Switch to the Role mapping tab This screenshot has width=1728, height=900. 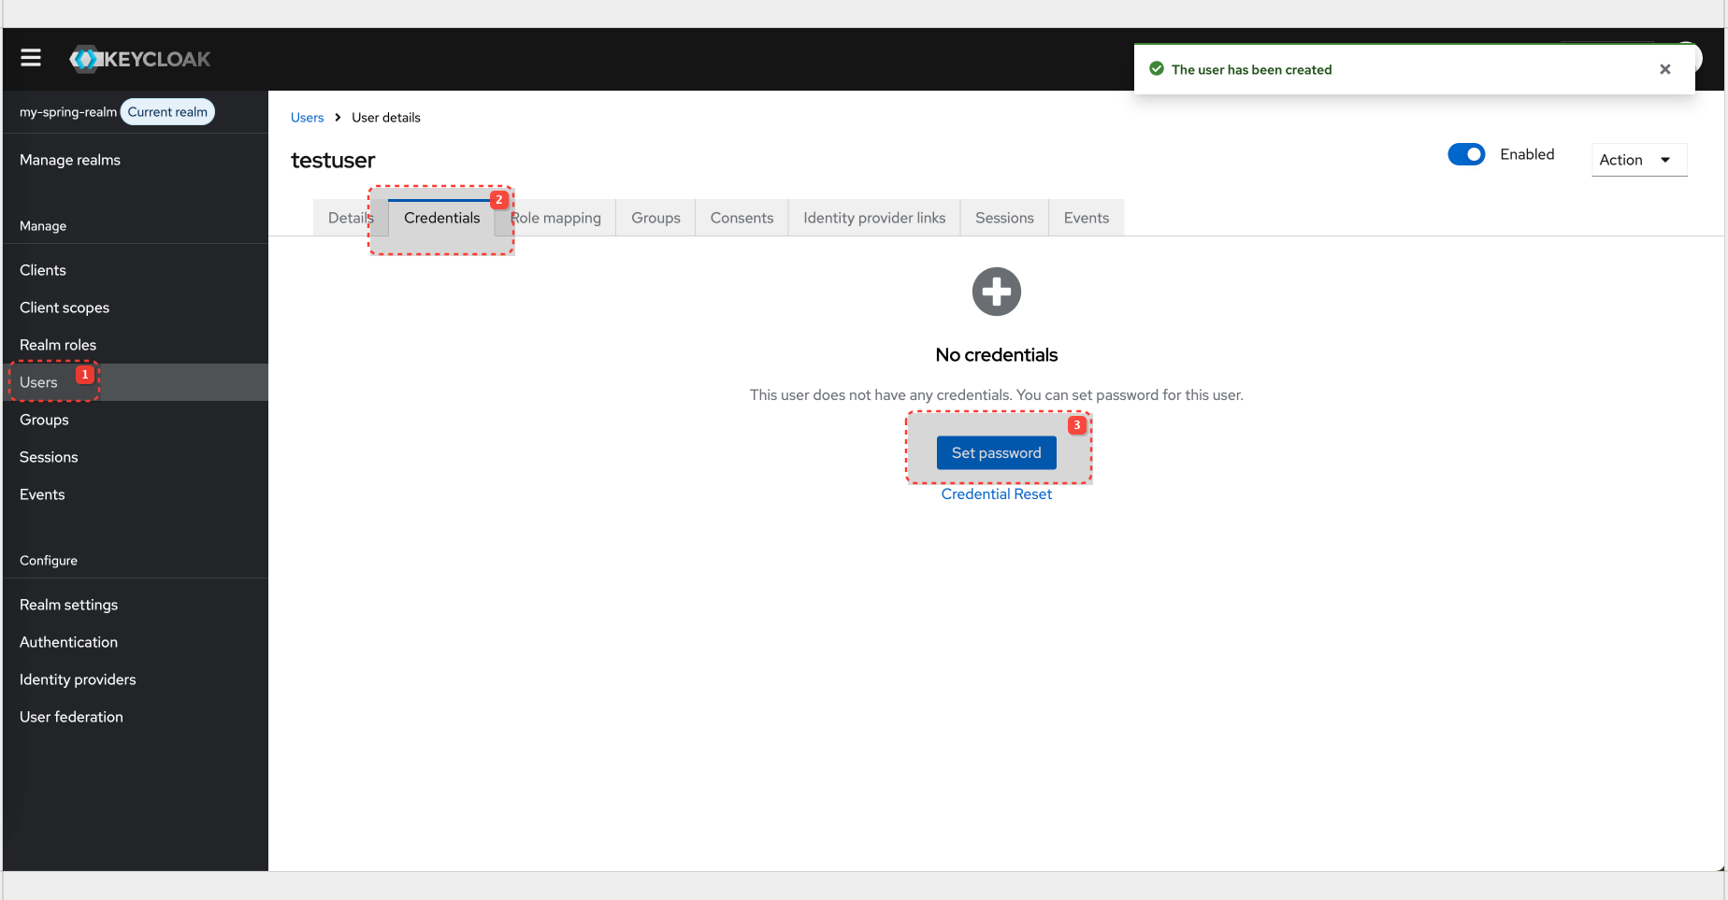point(557,217)
